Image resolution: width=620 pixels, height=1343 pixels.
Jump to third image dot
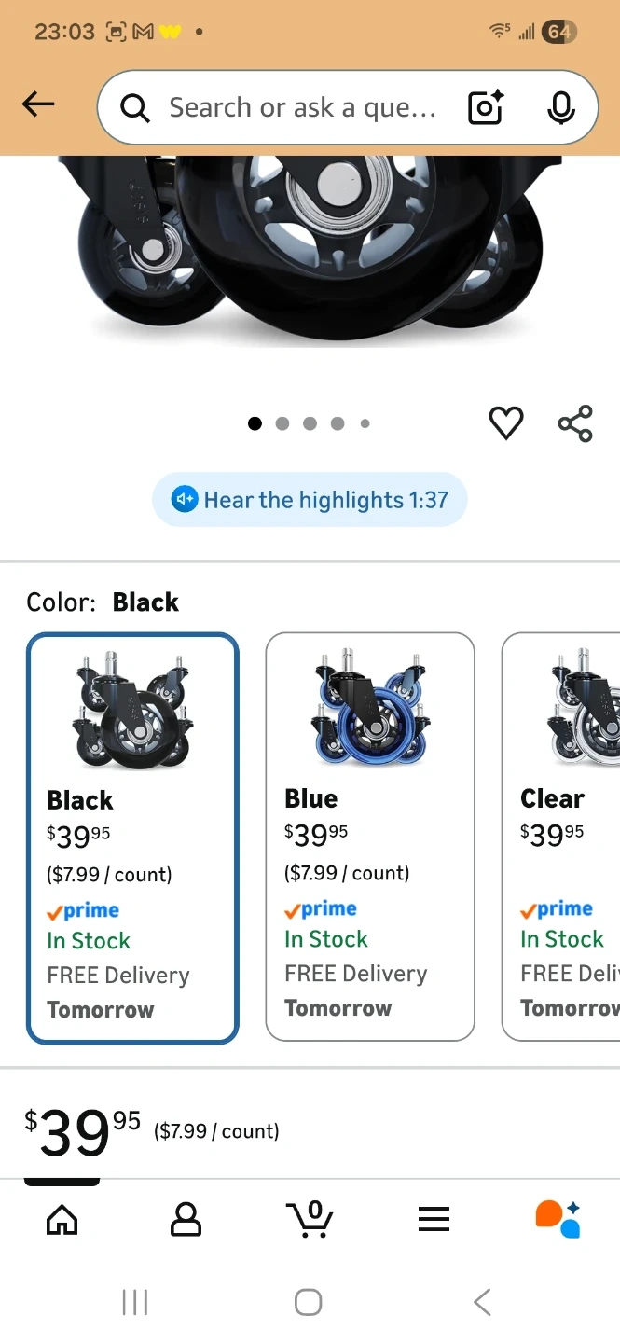coord(310,423)
